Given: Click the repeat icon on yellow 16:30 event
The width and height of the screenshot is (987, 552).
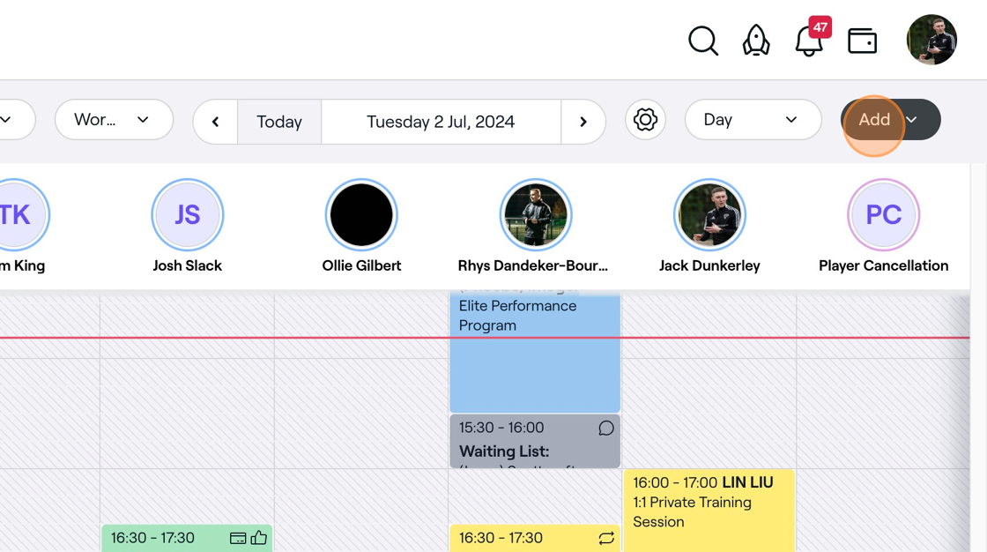Looking at the screenshot, I should 606,538.
